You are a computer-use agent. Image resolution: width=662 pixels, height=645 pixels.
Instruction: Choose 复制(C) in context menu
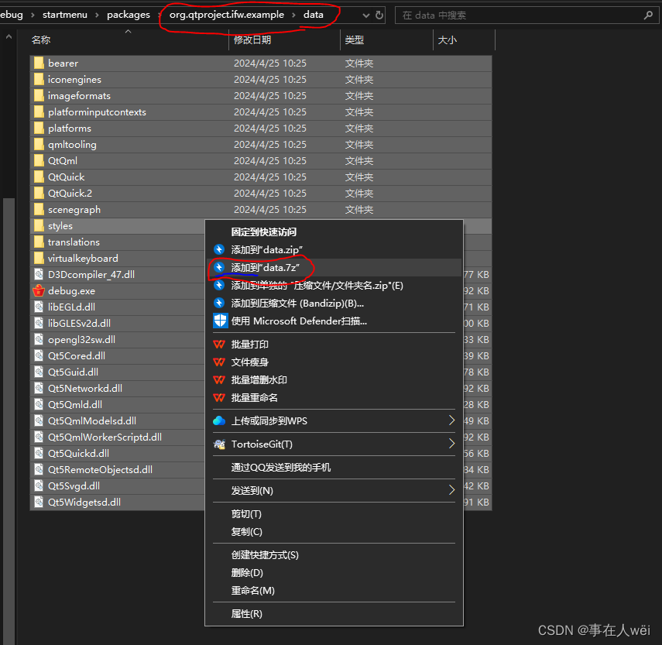[334, 532]
